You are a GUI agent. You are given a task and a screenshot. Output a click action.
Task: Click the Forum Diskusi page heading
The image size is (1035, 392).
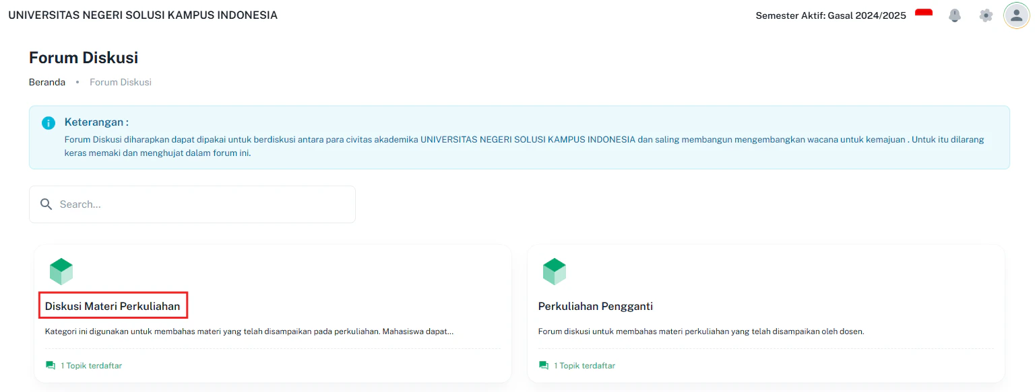83,57
